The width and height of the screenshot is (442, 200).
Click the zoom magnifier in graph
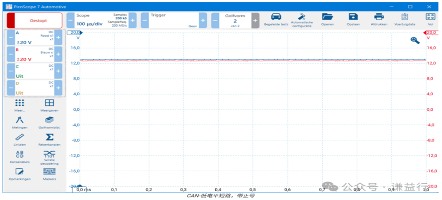tap(415, 40)
